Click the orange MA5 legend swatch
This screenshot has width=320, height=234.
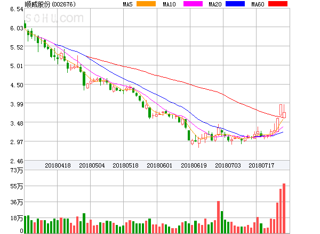pyautogui.click(x=146, y=4)
